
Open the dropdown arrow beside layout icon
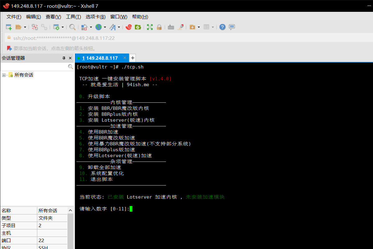coord(213,27)
